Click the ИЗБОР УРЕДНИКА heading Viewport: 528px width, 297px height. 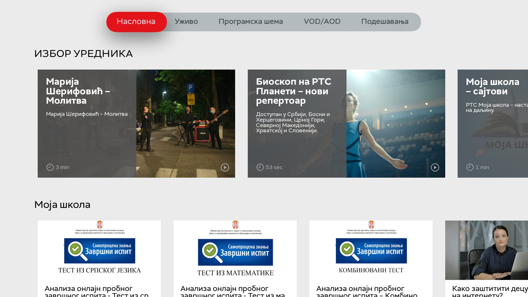coord(84,54)
